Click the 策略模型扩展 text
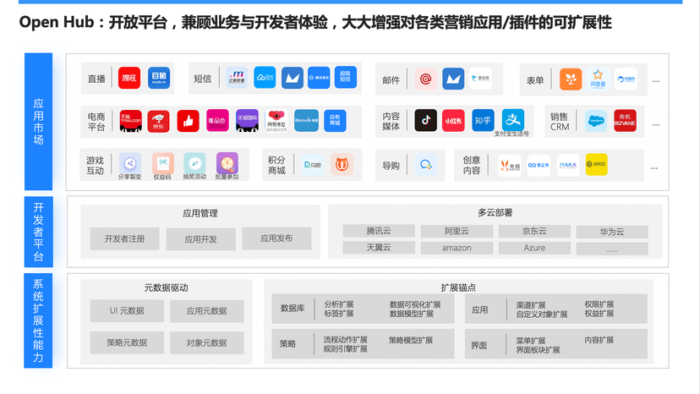This screenshot has width=700, height=394. [411, 341]
